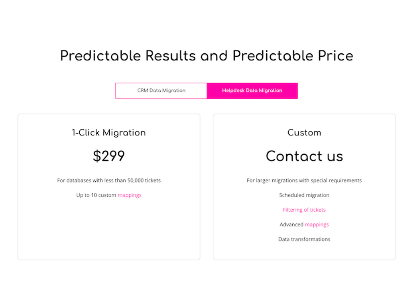
Task: Click the Scheduled migration feature
Action: click(304, 195)
